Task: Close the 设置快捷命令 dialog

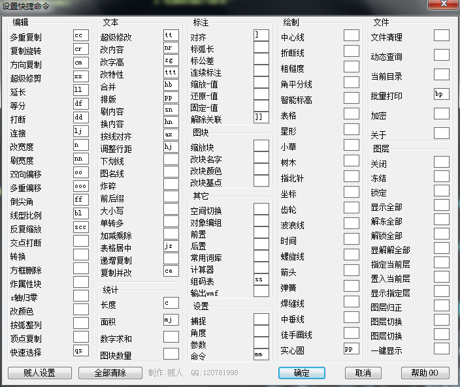Action: click(x=443, y=4)
